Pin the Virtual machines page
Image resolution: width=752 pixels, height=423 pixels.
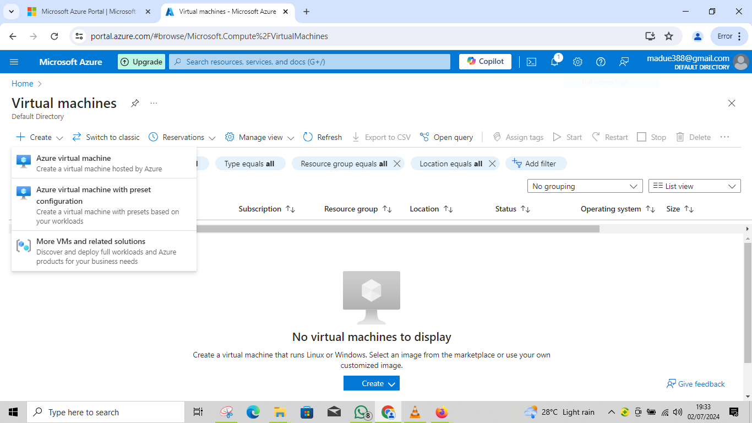(x=135, y=103)
